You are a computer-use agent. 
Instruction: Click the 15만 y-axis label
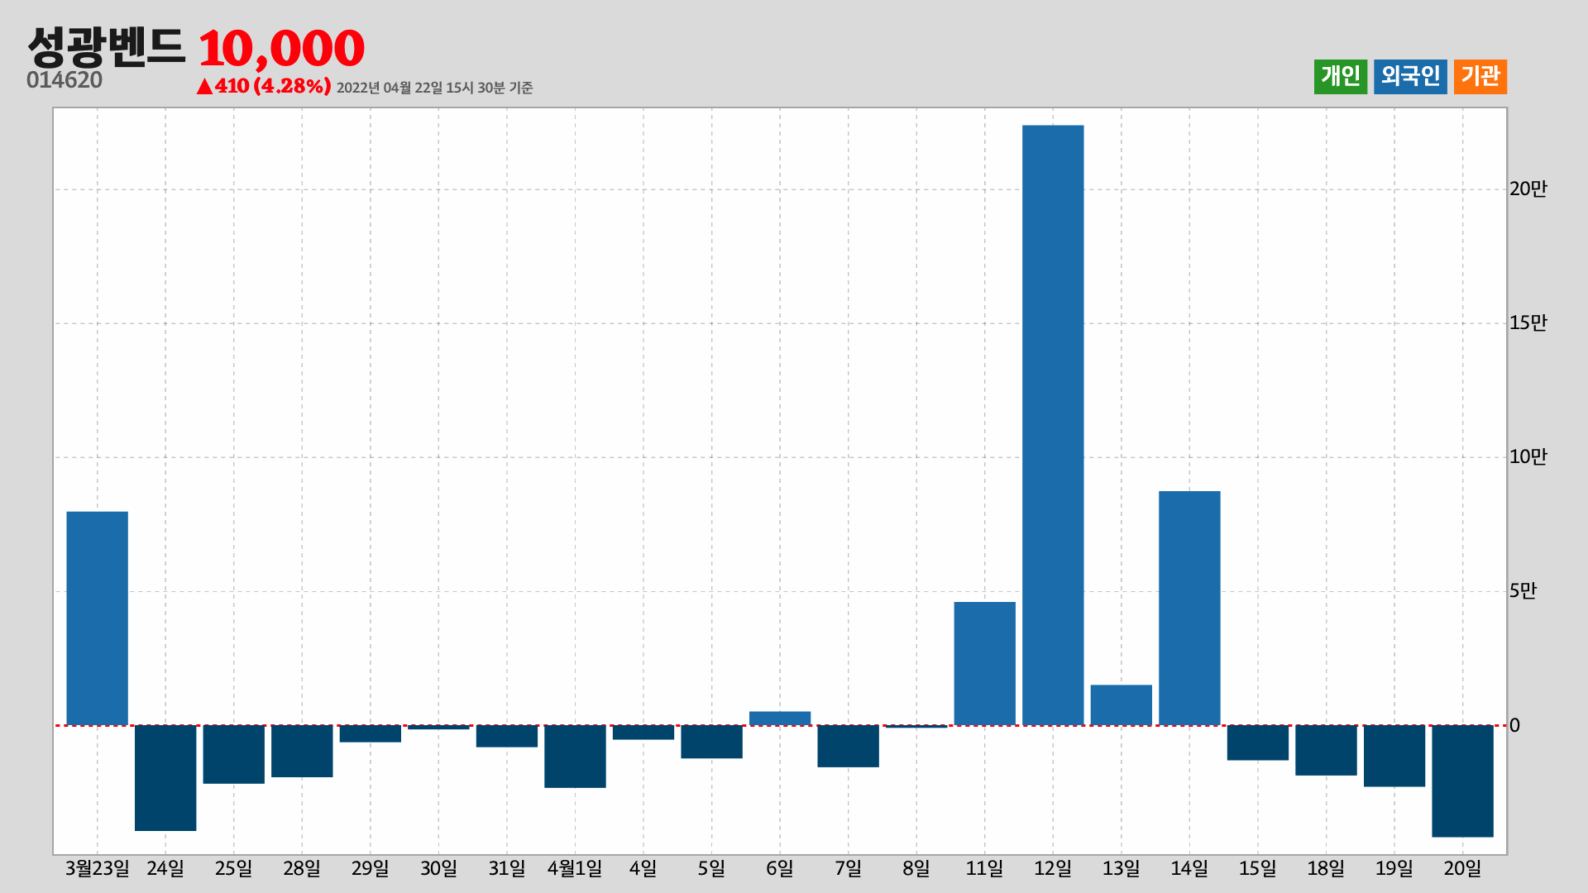pos(1528,322)
